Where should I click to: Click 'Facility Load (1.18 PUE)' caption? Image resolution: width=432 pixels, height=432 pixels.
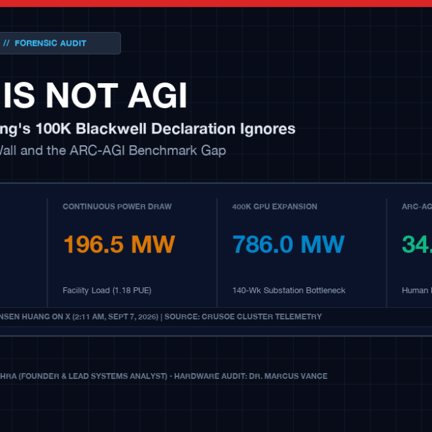coord(107,291)
